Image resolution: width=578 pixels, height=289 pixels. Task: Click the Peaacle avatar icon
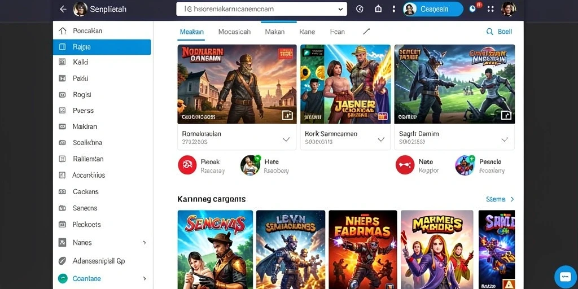(465, 165)
